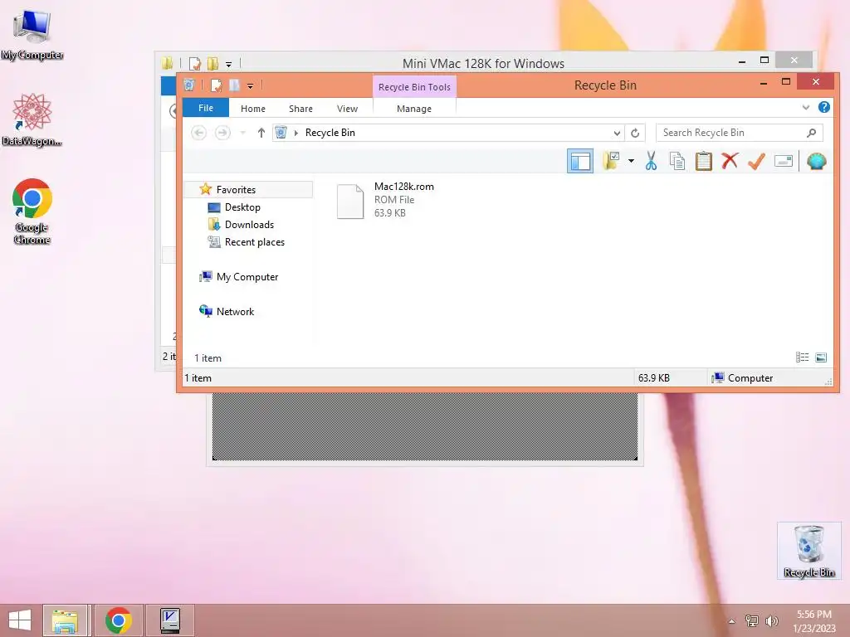The image size is (850, 637).
Task: Click the Cut scissors icon
Action: 651,161
